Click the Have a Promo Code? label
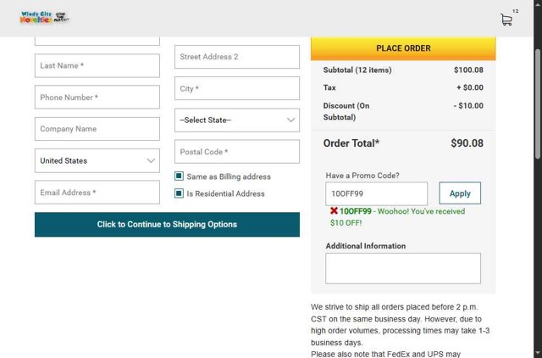The width and height of the screenshot is (542, 358). coord(362,176)
